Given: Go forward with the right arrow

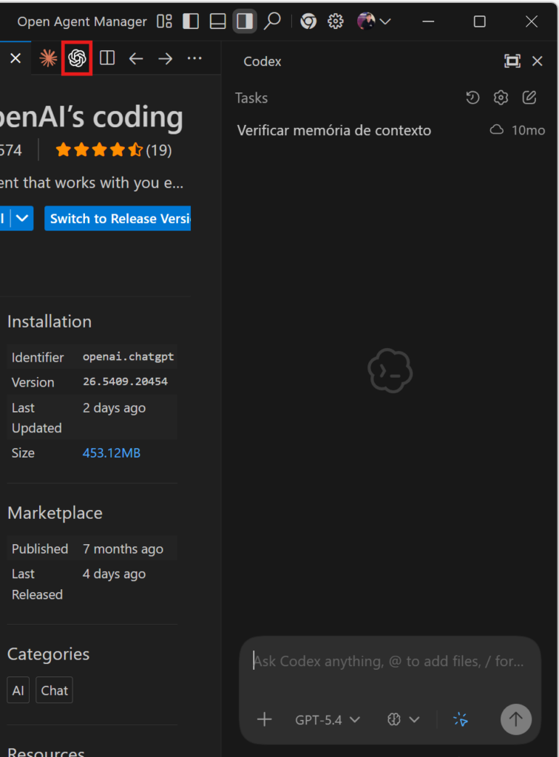Looking at the screenshot, I should coord(165,58).
